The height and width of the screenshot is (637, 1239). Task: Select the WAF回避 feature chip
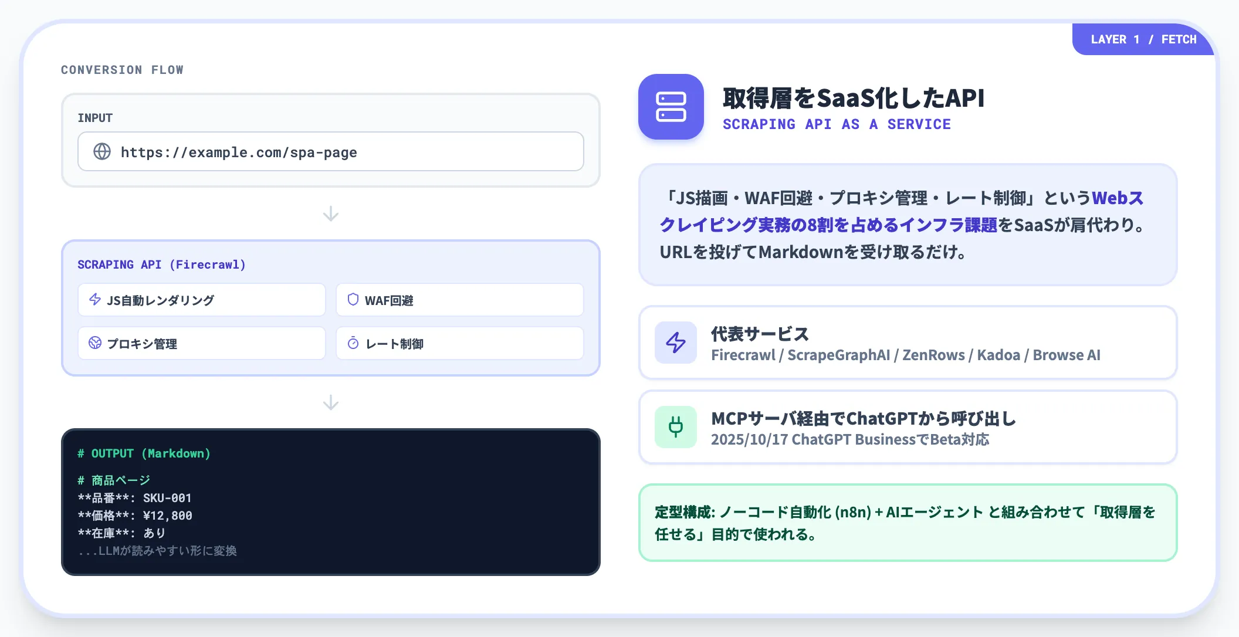coord(460,300)
